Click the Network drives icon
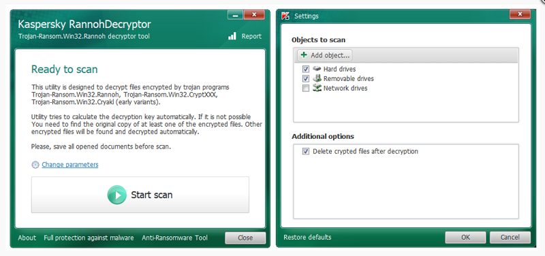Viewport: 545px width, 256px height. pyautogui.click(x=317, y=89)
